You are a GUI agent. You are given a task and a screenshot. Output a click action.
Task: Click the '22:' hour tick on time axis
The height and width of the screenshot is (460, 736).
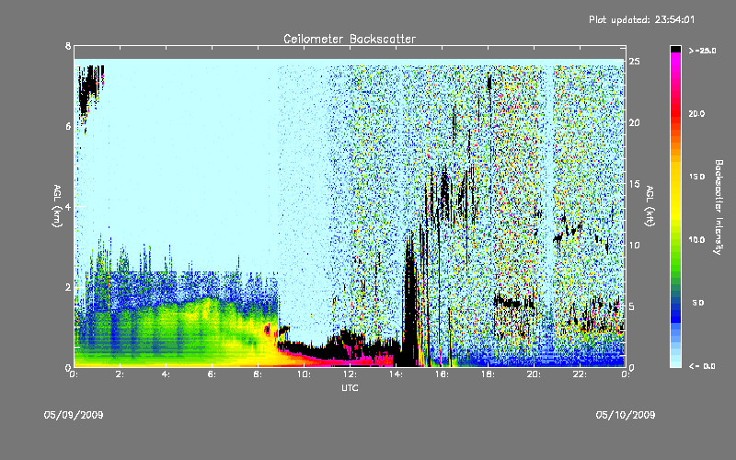[x=580, y=374]
